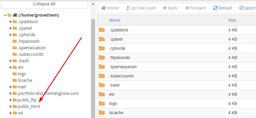Click the logs folder icon in file list

click(x=102, y=103)
